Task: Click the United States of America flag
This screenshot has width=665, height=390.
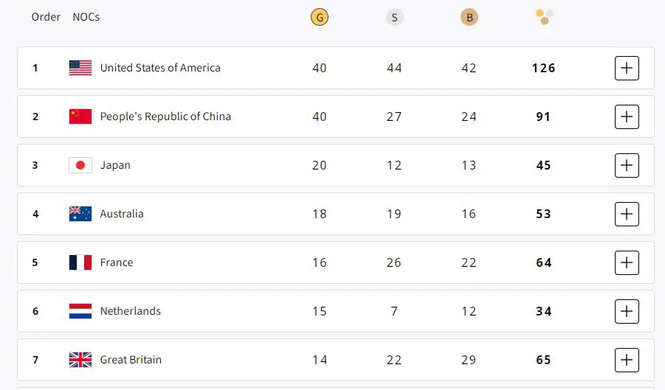Action: (80, 68)
